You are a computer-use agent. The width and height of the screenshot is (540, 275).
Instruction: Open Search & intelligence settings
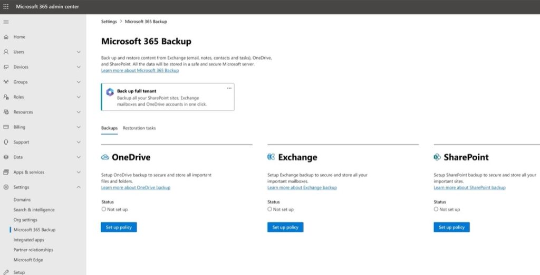pyautogui.click(x=34, y=210)
